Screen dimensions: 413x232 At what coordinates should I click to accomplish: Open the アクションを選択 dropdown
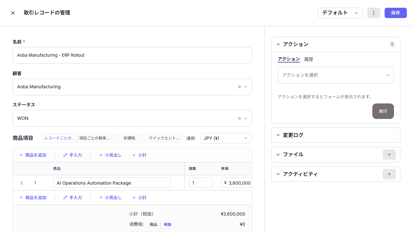tap(336, 75)
